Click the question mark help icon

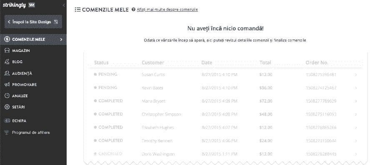(133, 10)
